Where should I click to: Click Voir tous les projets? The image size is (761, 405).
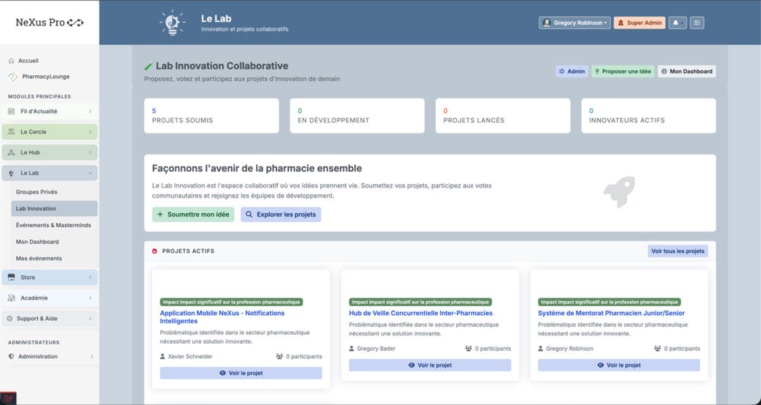[x=677, y=251]
